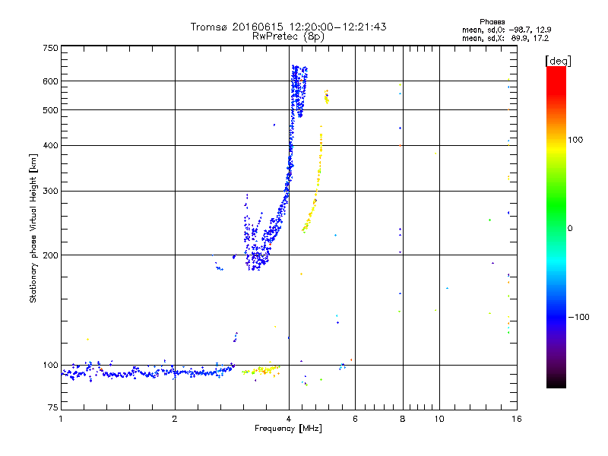Click x-axis tick label '2'
The width and height of the screenshot is (608, 456).
(x=175, y=419)
